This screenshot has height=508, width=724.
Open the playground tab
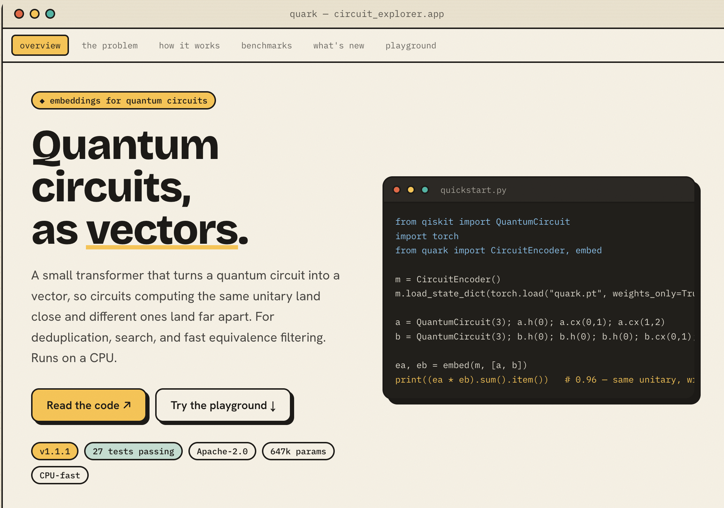point(410,46)
